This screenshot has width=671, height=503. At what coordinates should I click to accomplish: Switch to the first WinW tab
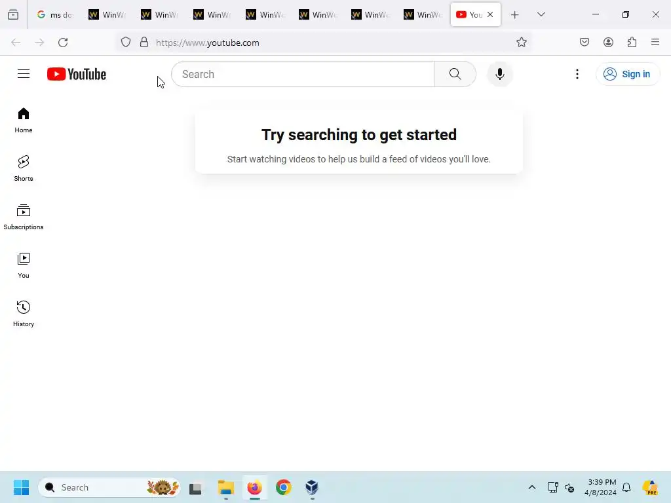click(108, 14)
